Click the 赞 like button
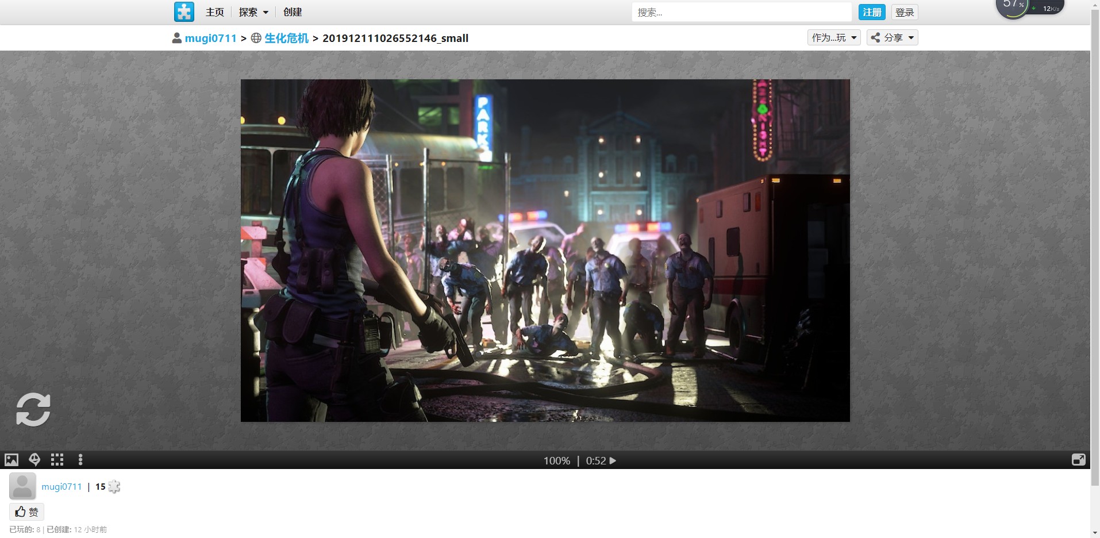Viewport: 1100px width, 538px height. coord(27,512)
